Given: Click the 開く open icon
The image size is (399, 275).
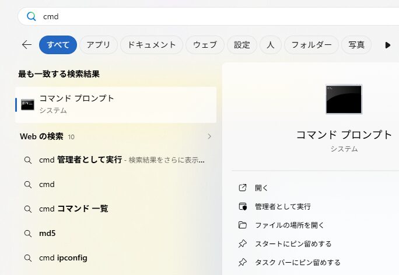Looking at the screenshot, I should 243,188.
